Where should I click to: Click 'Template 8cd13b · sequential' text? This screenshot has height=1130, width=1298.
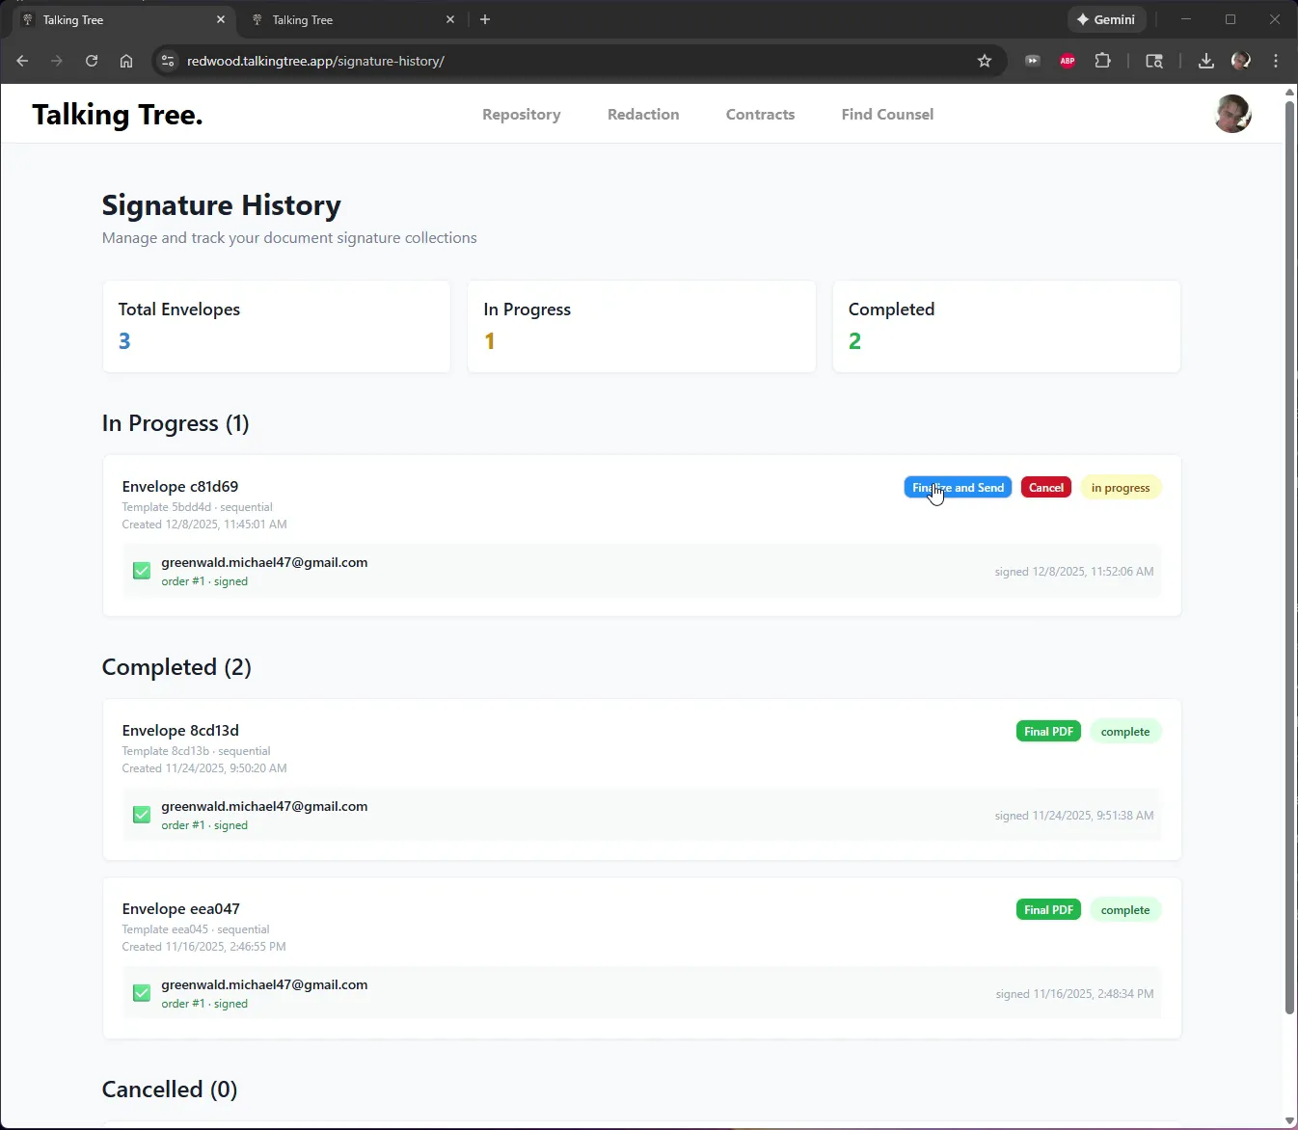tap(196, 751)
